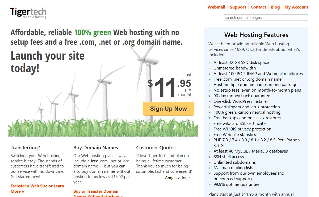This screenshot has width=319, height=197.
Task: Click No setup fees feature item
Action: pyautogui.click(x=257, y=90)
